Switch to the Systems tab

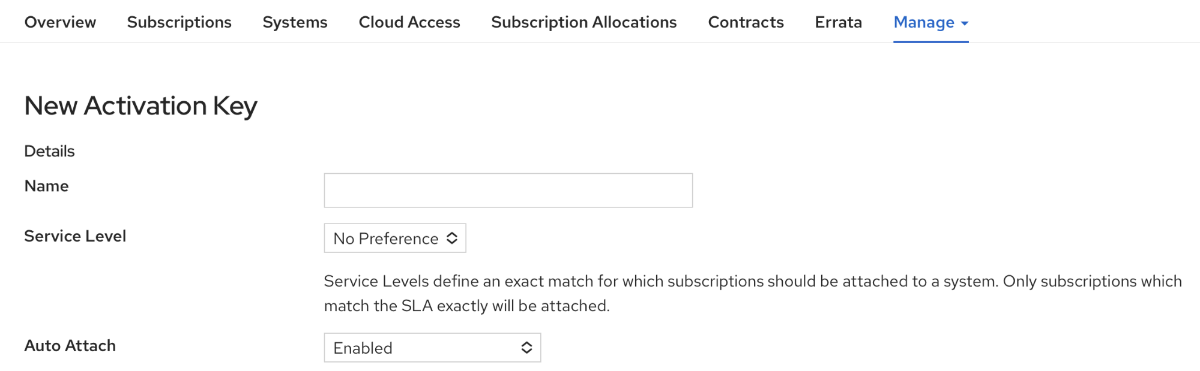coord(295,22)
